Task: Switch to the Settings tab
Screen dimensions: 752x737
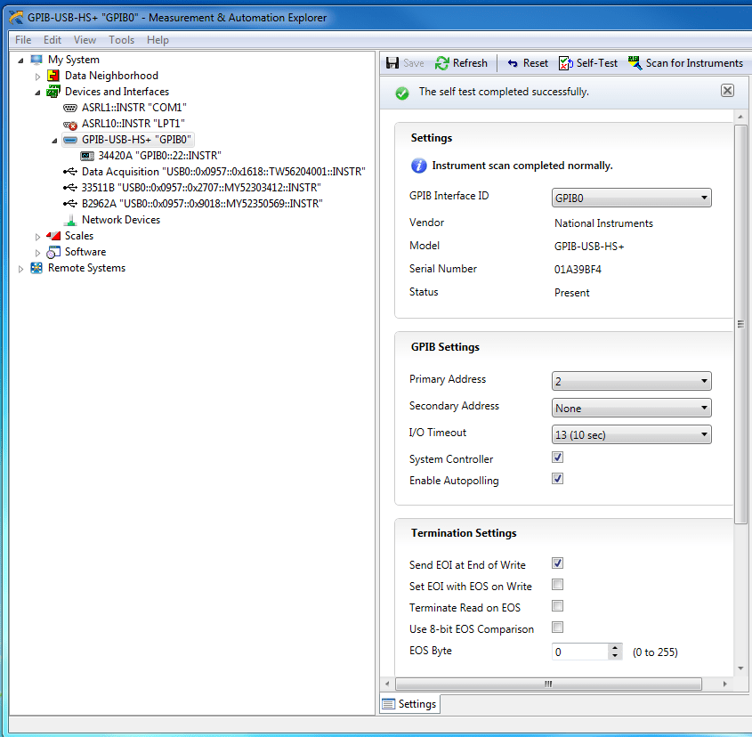Action: pyautogui.click(x=408, y=703)
